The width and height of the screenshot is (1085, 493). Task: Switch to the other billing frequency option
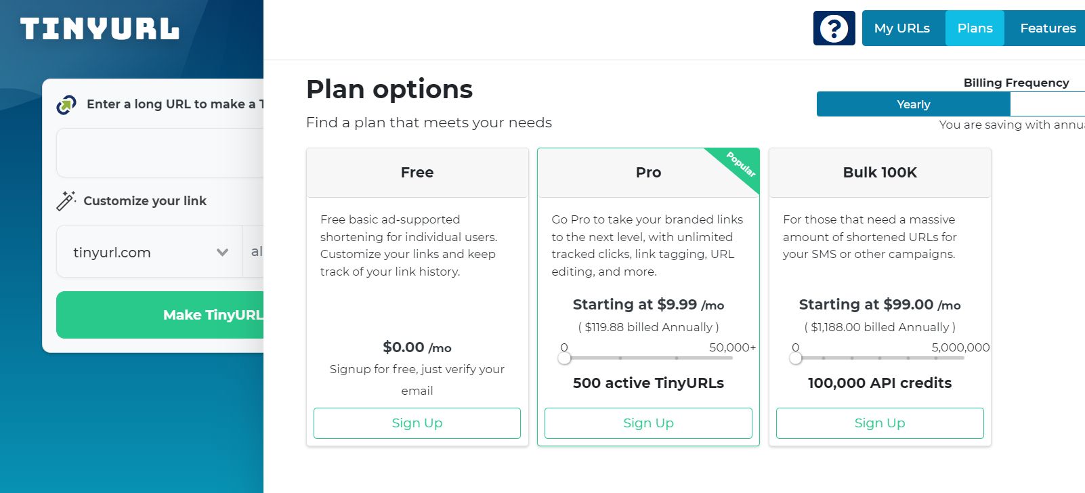pyautogui.click(x=1047, y=104)
